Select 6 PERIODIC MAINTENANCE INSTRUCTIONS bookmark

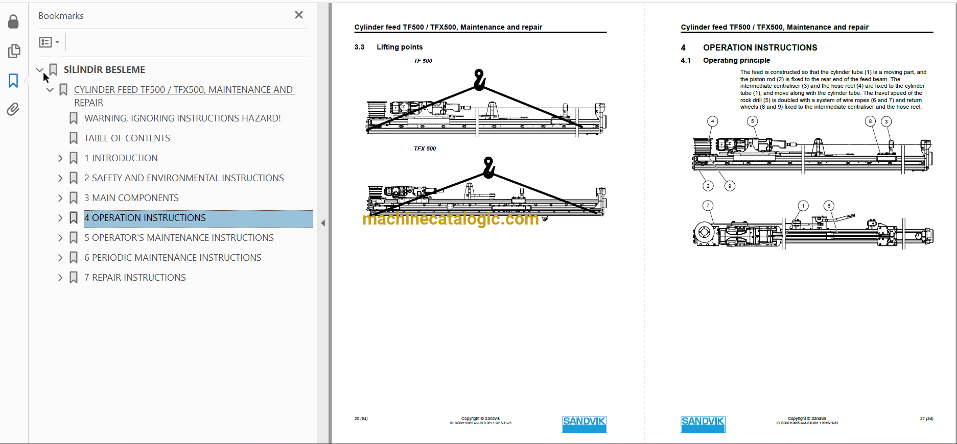pos(173,258)
